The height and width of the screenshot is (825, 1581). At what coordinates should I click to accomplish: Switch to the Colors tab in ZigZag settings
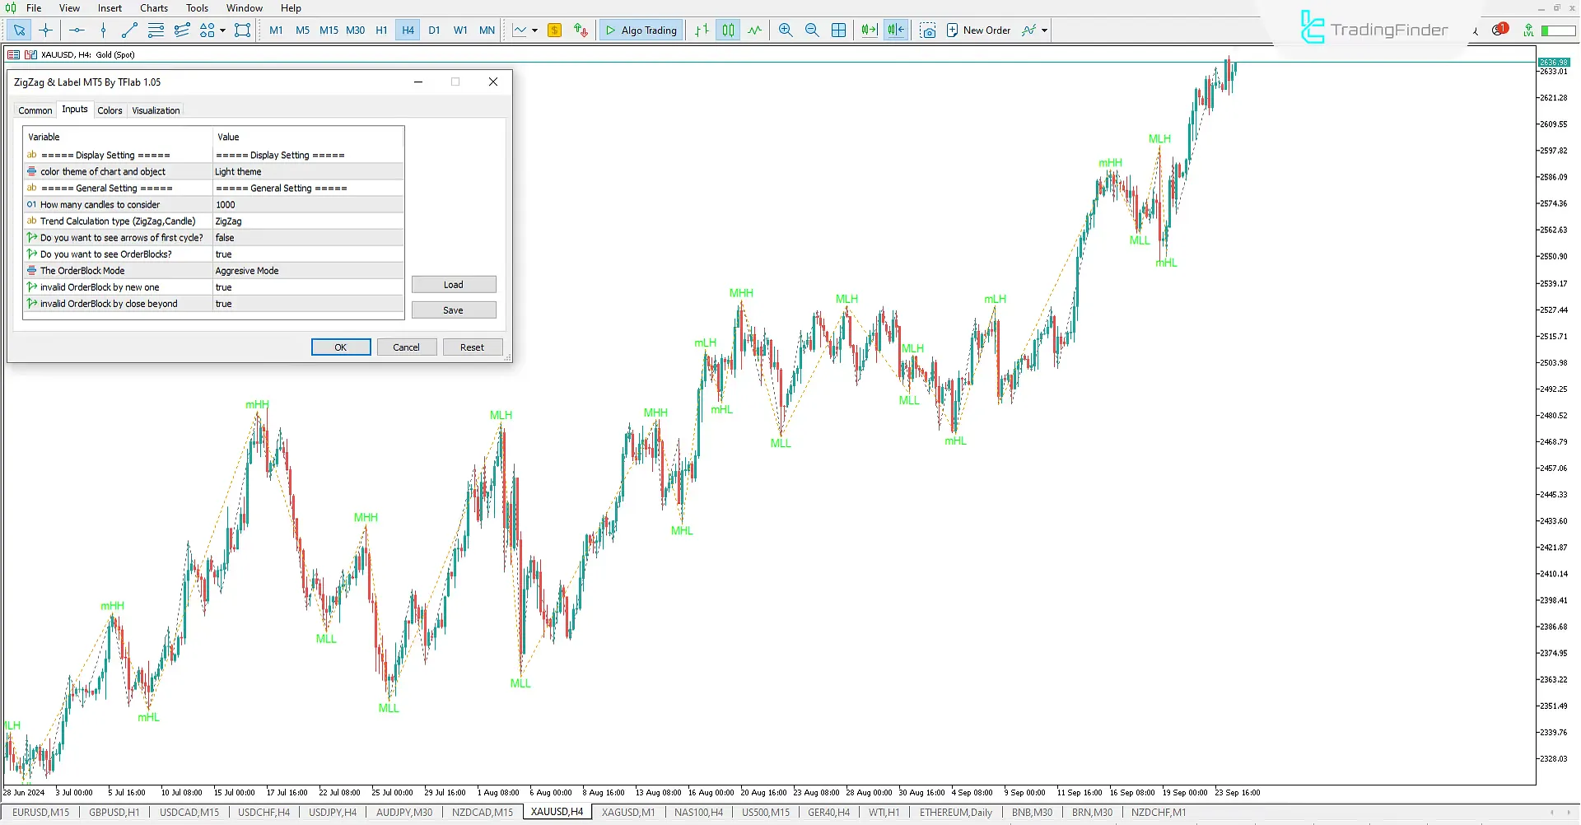click(110, 110)
